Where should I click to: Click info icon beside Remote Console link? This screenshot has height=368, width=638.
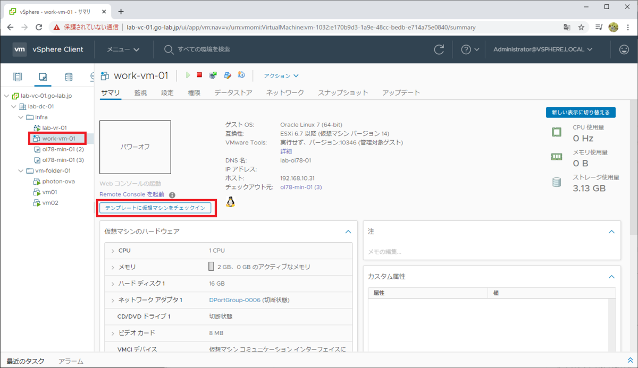(172, 195)
